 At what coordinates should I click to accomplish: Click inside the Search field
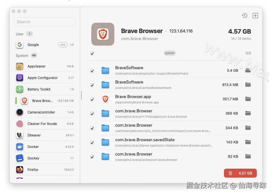click(45, 22)
